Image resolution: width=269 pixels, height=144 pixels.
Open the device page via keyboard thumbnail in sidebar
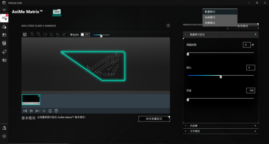click(x=4, y=18)
